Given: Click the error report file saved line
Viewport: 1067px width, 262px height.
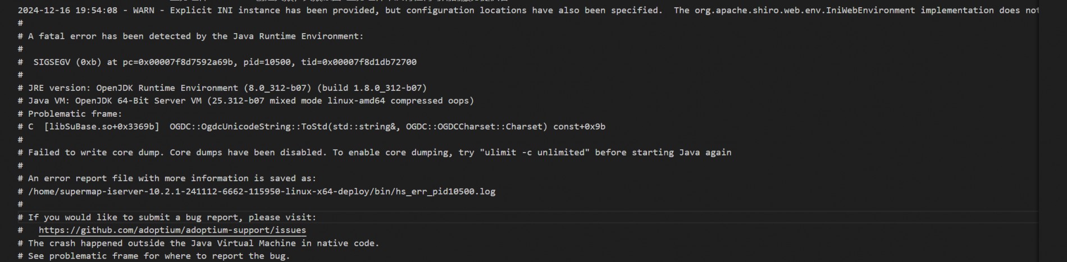Looking at the screenshot, I should 167,178.
